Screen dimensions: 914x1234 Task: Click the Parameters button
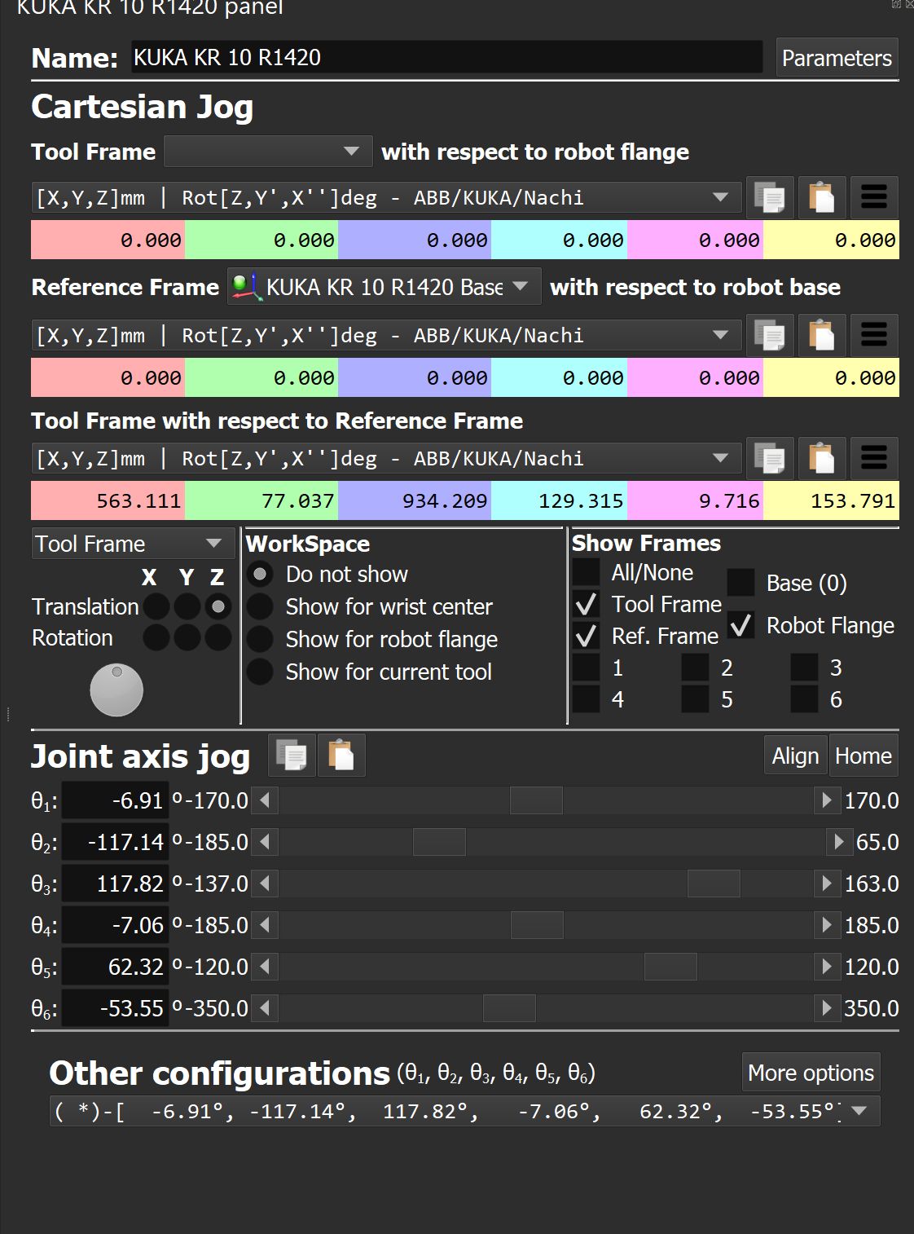[837, 58]
